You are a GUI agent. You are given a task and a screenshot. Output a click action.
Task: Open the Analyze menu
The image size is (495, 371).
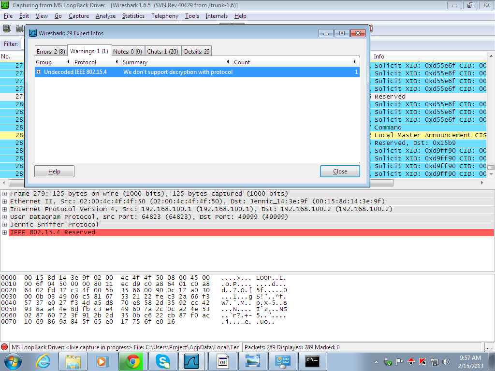tap(105, 16)
